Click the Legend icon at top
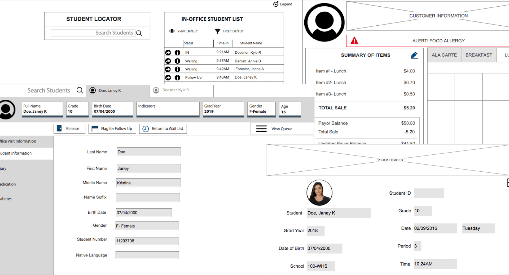 coord(276,4)
